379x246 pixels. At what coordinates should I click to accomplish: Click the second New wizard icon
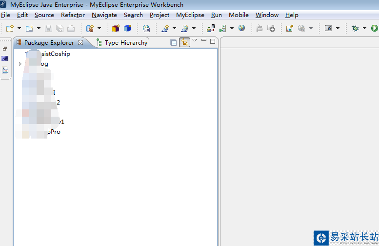pyautogui.click(x=29, y=28)
